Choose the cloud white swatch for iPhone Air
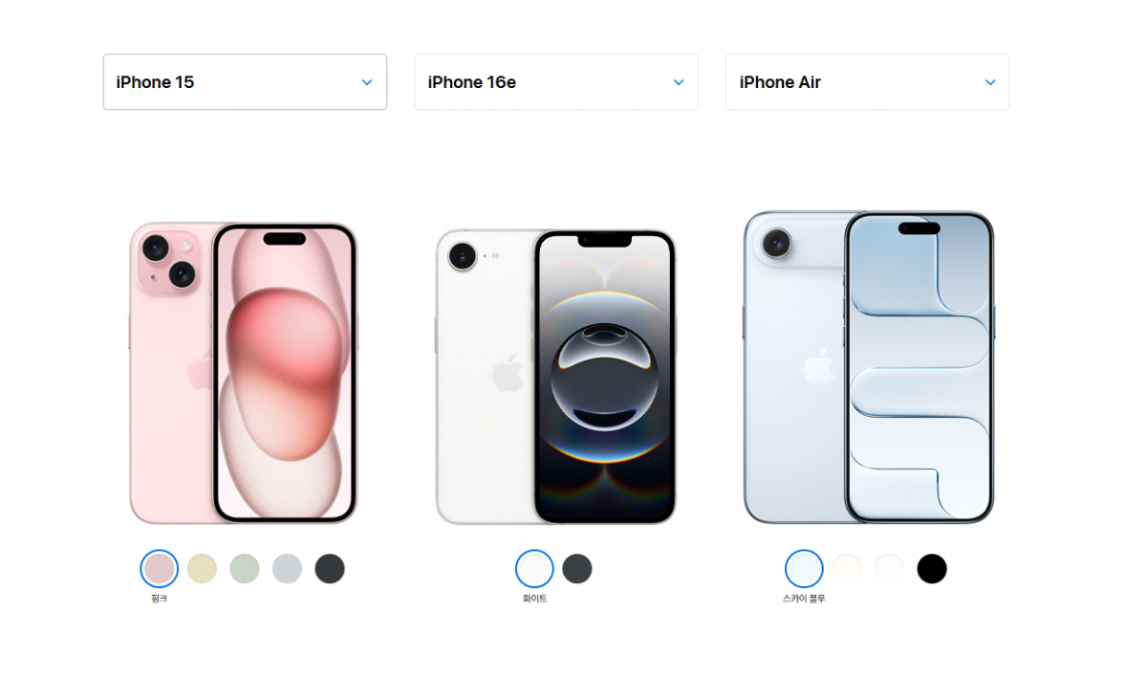The image size is (1147, 679). click(889, 569)
